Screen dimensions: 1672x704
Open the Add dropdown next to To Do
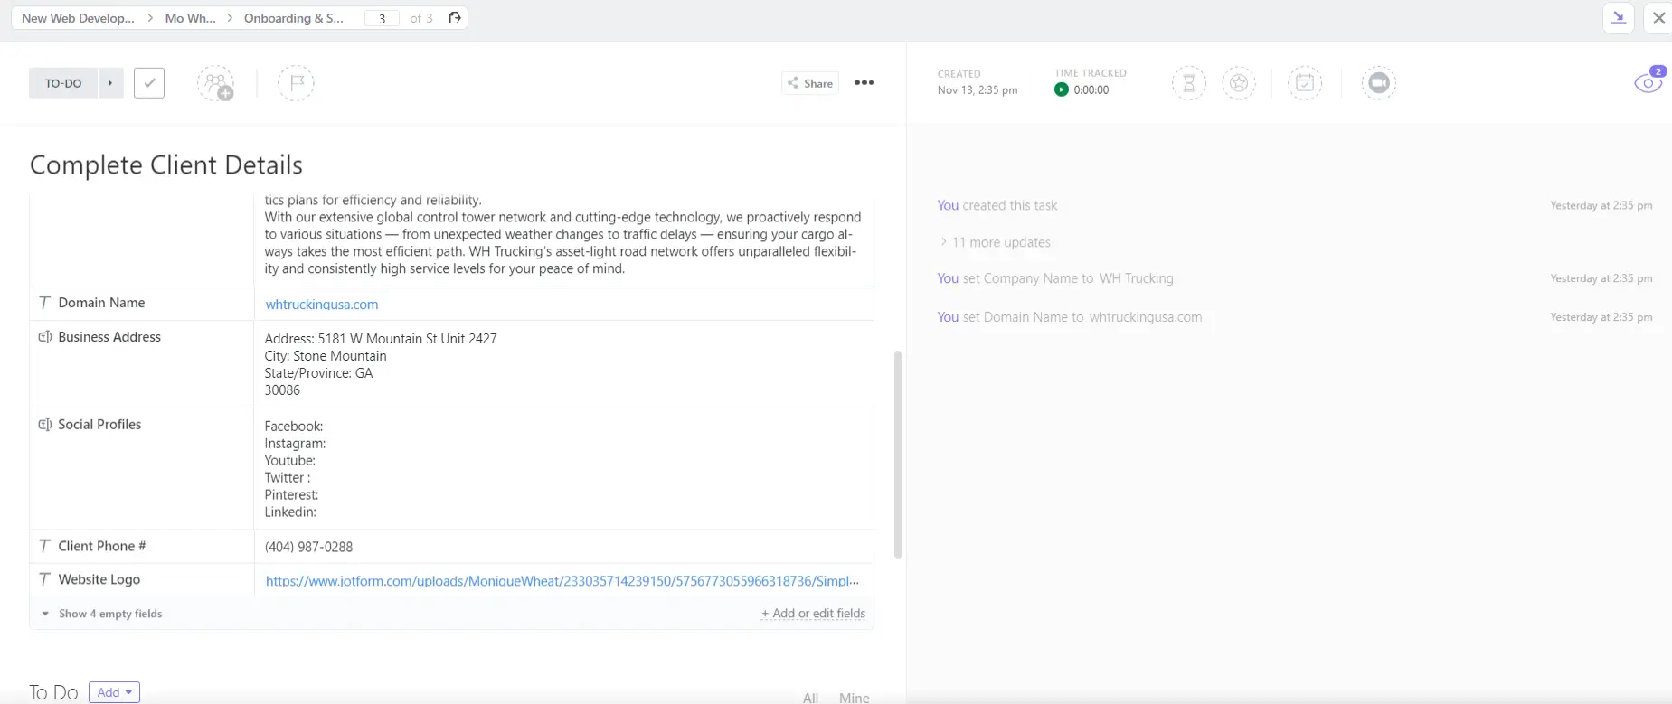pos(115,692)
